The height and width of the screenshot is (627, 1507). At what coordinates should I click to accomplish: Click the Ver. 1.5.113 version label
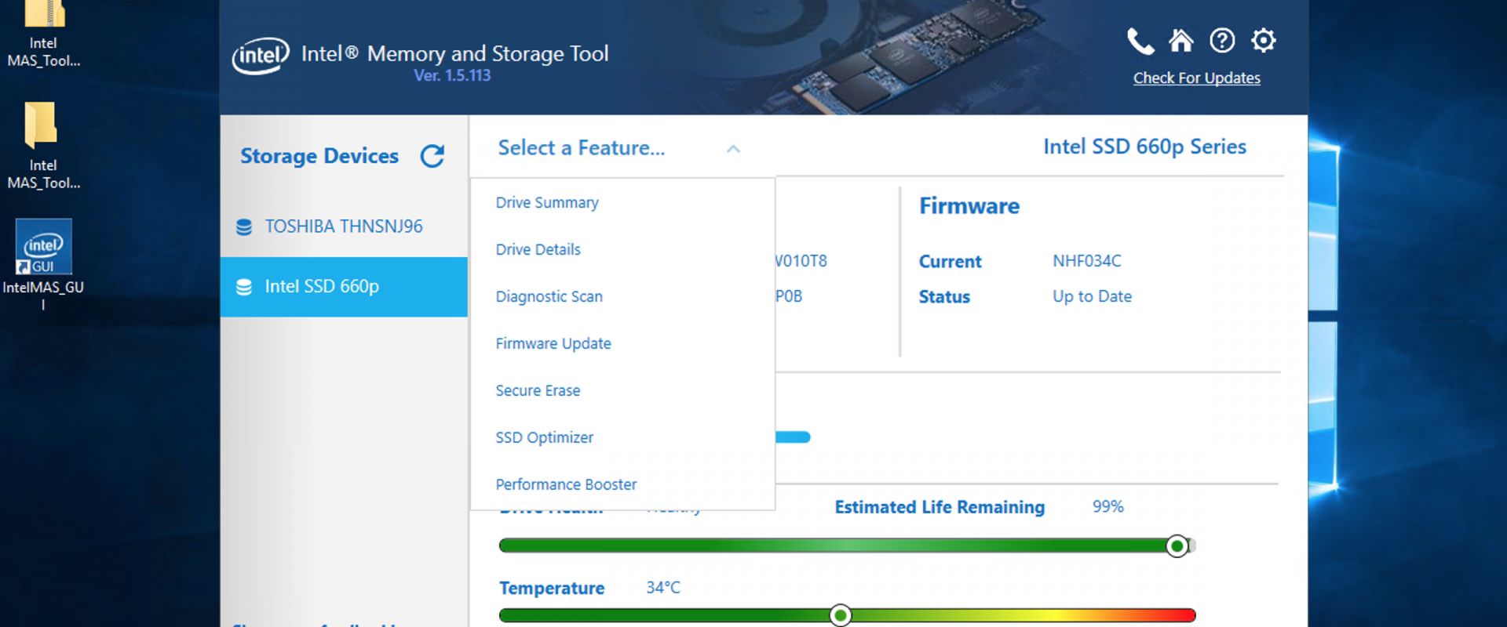pyautogui.click(x=452, y=75)
